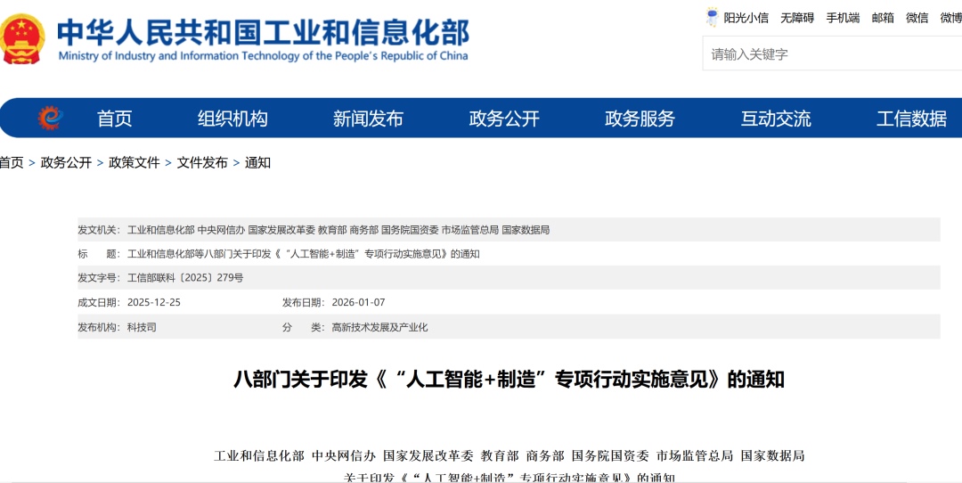Open the 邮箱 mailbox link
This screenshot has height=483, width=962.
tap(883, 18)
